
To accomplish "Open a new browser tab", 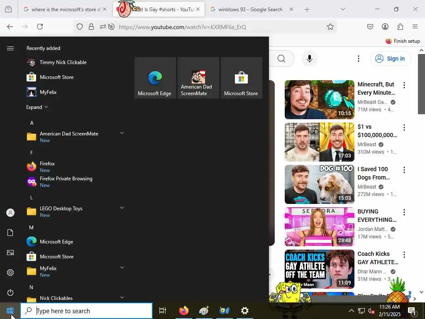I will click(x=307, y=10).
